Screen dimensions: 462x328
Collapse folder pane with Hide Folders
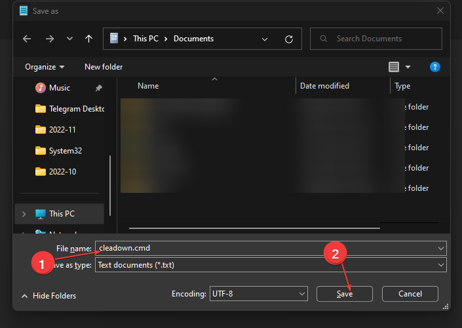click(48, 296)
